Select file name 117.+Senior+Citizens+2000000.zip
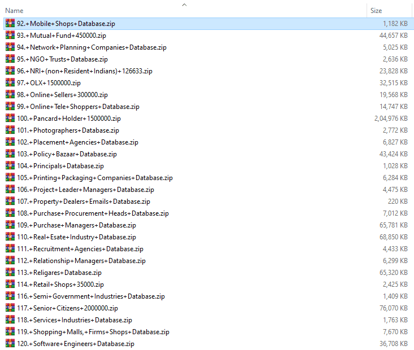The width and height of the screenshot is (414, 350). pos(67,308)
